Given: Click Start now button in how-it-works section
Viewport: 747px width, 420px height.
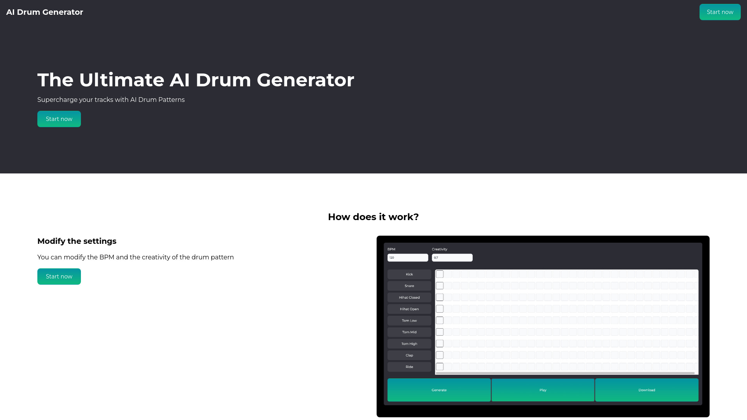Looking at the screenshot, I should pyautogui.click(x=59, y=276).
